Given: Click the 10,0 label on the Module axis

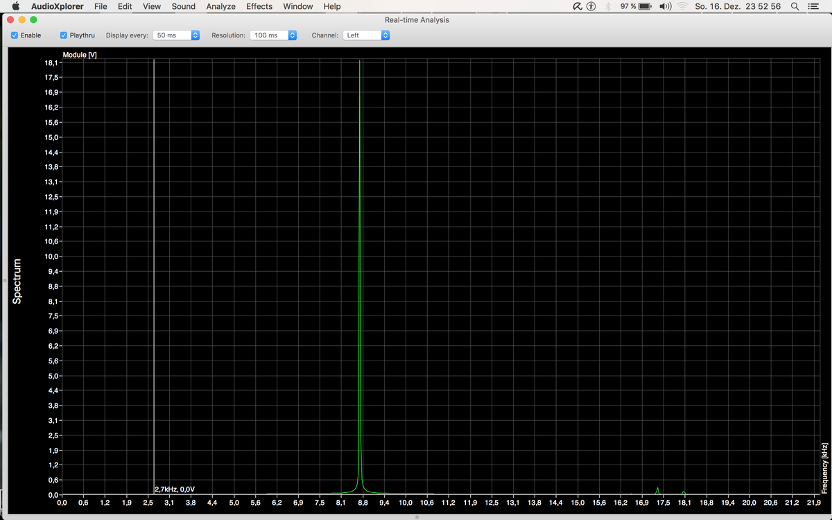Looking at the screenshot, I should [51, 257].
